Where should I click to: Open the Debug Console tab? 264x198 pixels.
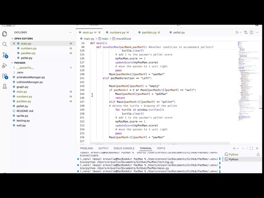click(124, 148)
